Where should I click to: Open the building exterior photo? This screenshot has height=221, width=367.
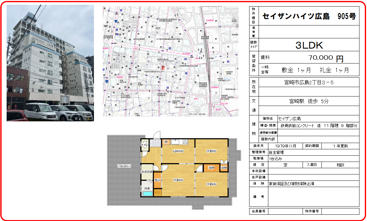[x=50, y=63]
